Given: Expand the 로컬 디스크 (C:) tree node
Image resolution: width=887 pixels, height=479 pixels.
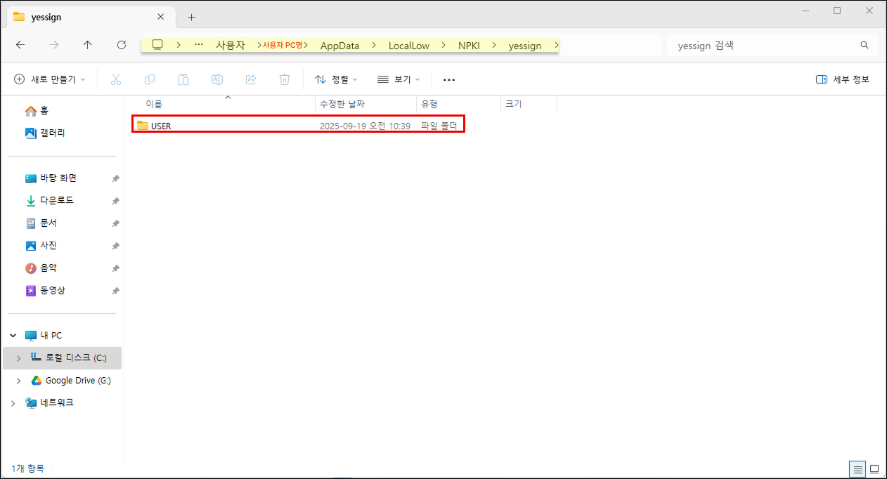Looking at the screenshot, I should [x=18, y=358].
